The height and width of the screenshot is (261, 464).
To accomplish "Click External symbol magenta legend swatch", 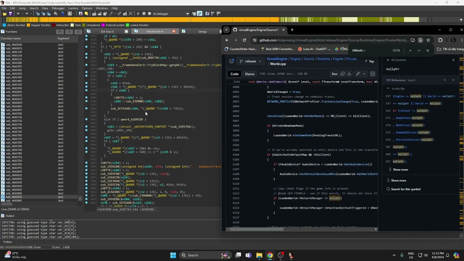I will [x=103, y=25].
